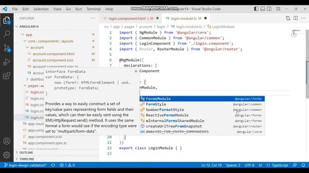
Task: Open notifications bell icon
Action: (303, 165)
